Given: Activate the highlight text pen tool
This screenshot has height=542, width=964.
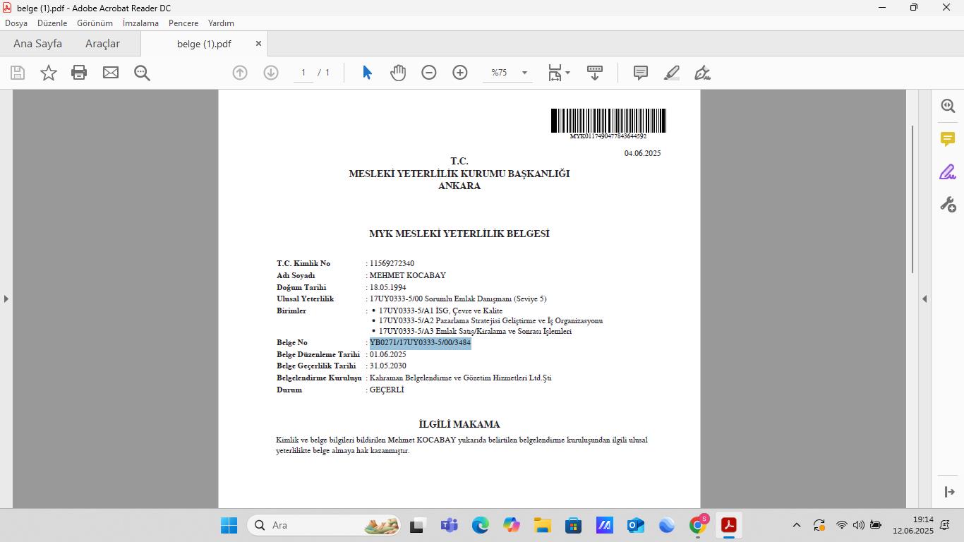Looking at the screenshot, I should tap(672, 73).
